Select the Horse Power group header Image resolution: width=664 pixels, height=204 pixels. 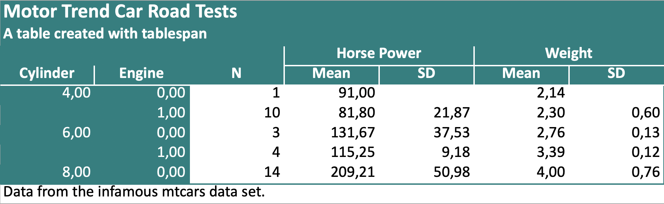click(x=379, y=53)
